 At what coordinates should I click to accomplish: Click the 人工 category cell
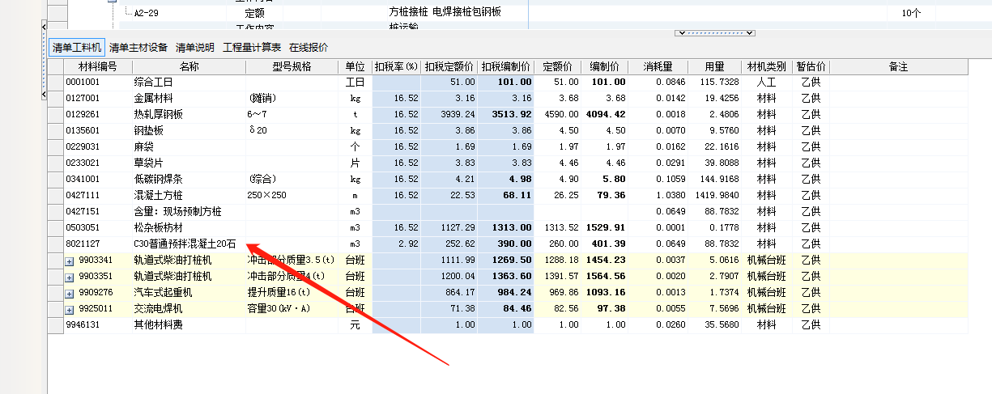point(767,82)
